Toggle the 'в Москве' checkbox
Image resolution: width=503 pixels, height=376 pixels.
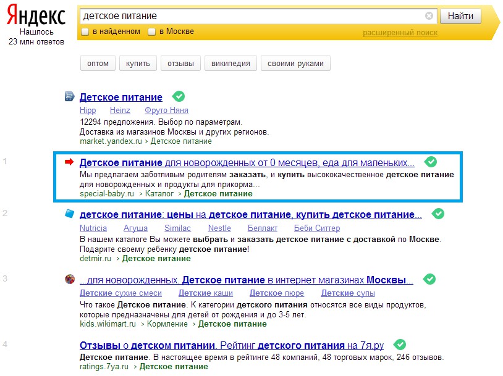click(x=152, y=31)
